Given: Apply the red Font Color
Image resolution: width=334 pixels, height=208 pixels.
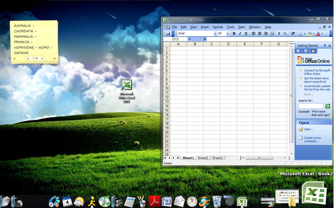Looking at the screenshot, I should (x=318, y=34).
